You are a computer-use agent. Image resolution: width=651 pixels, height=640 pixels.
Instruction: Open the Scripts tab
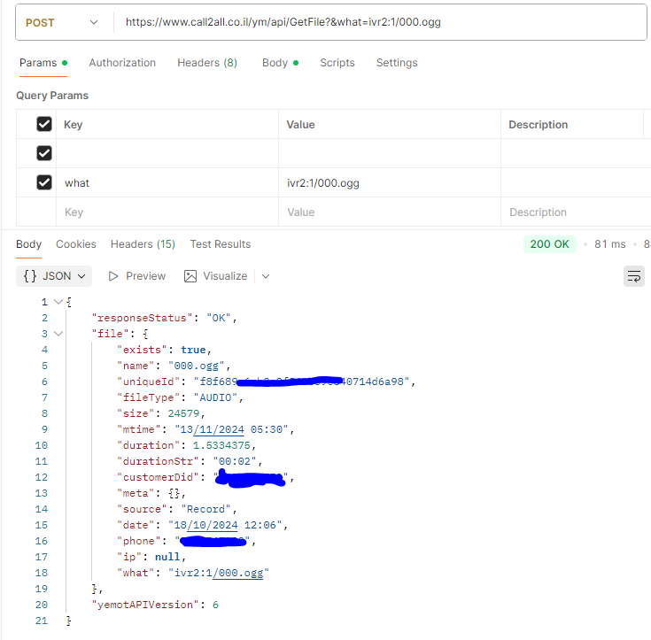pyautogui.click(x=337, y=63)
